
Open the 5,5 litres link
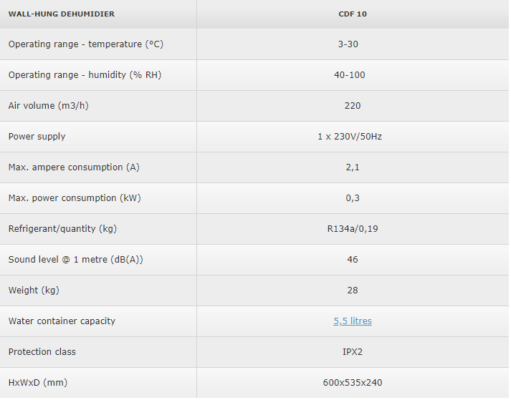coord(352,321)
